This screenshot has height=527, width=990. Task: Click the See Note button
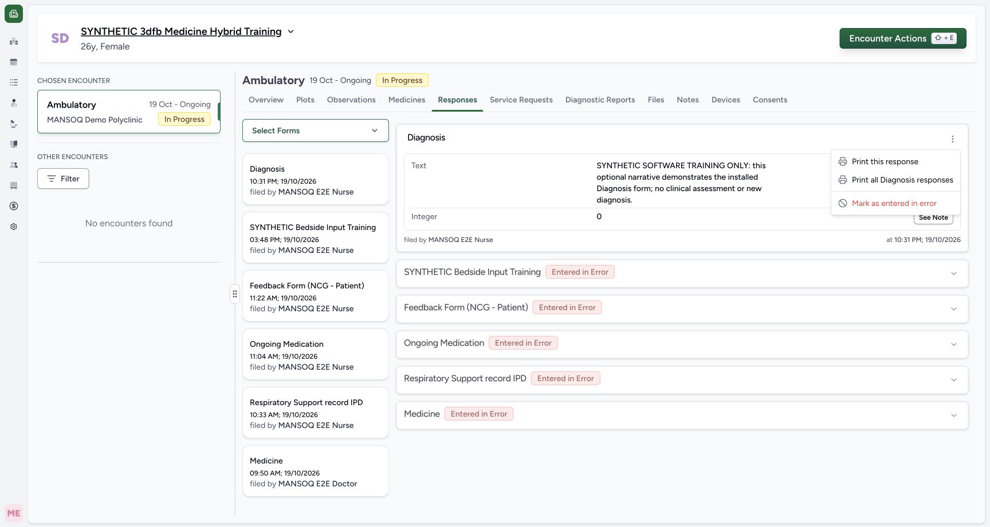pyautogui.click(x=933, y=218)
